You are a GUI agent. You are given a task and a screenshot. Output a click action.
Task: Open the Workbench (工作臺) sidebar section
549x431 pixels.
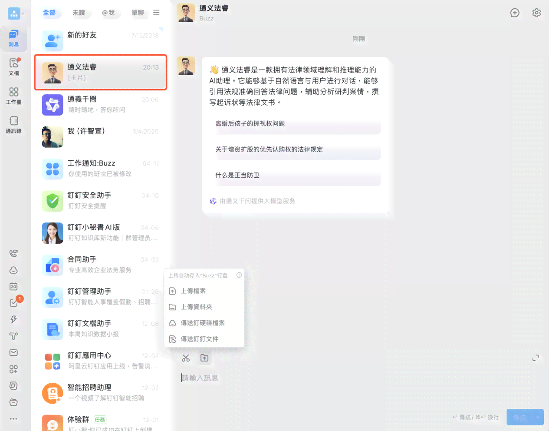(14, 96)
